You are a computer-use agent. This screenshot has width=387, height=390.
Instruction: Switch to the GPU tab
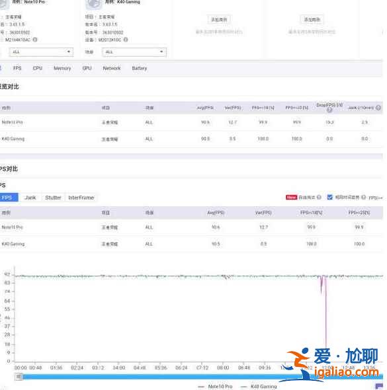tap(87, 68)
